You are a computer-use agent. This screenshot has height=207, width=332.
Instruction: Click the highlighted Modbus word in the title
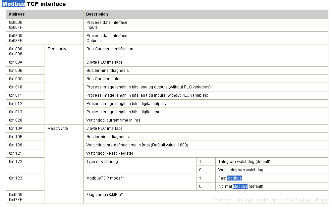[14, 4]
